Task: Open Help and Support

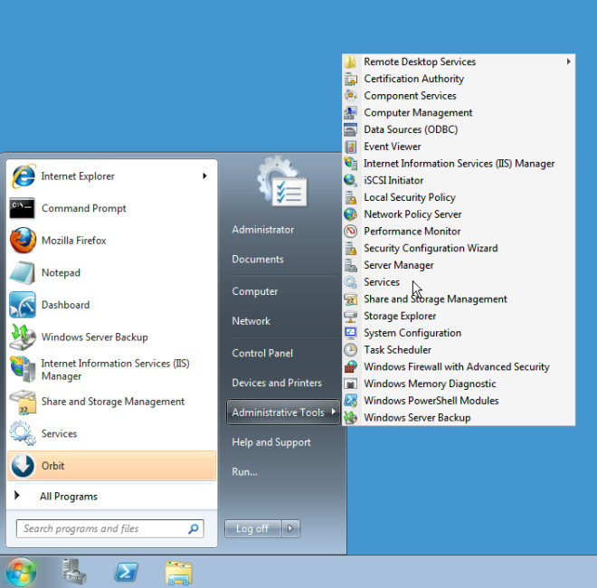Action: (271, 442)
